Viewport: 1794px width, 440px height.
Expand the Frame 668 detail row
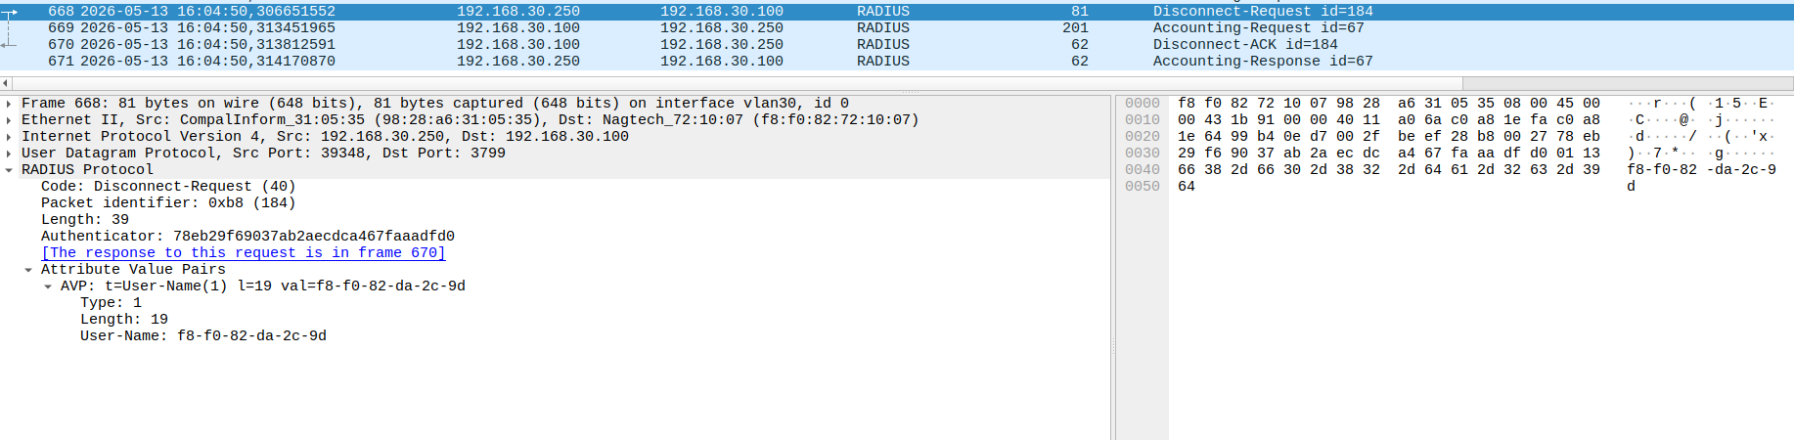(9, 104)
